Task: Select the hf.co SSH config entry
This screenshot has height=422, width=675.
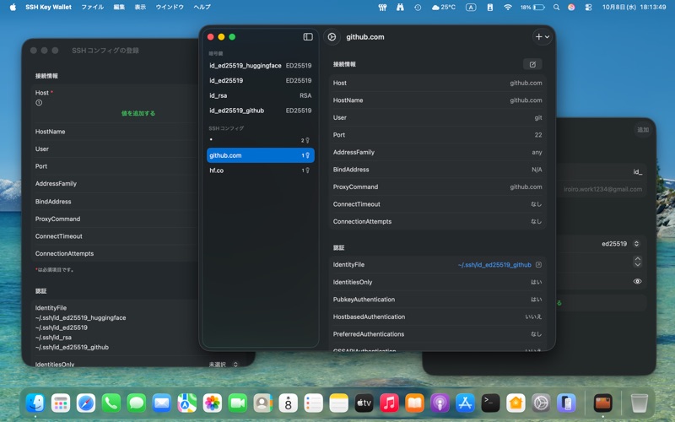Action: pos(261,170)
